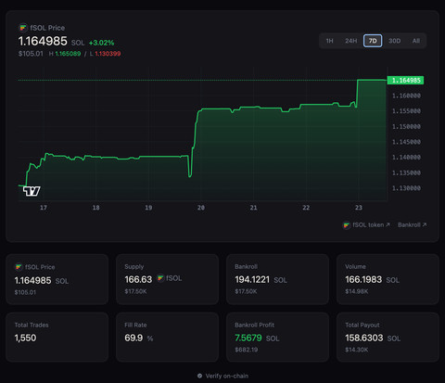
Task: Click the arrow icon next to fSOL token
Action: click(x=388, y=224)
